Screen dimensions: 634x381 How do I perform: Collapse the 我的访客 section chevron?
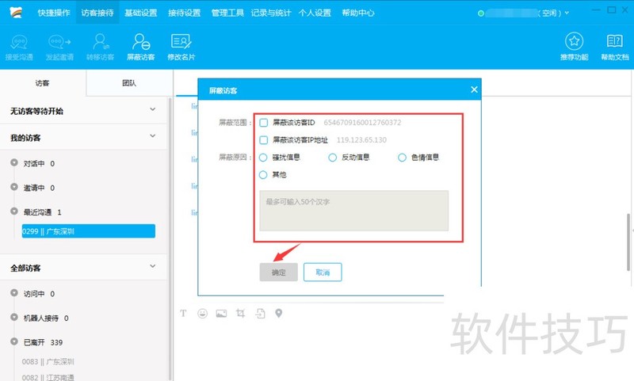153,136
